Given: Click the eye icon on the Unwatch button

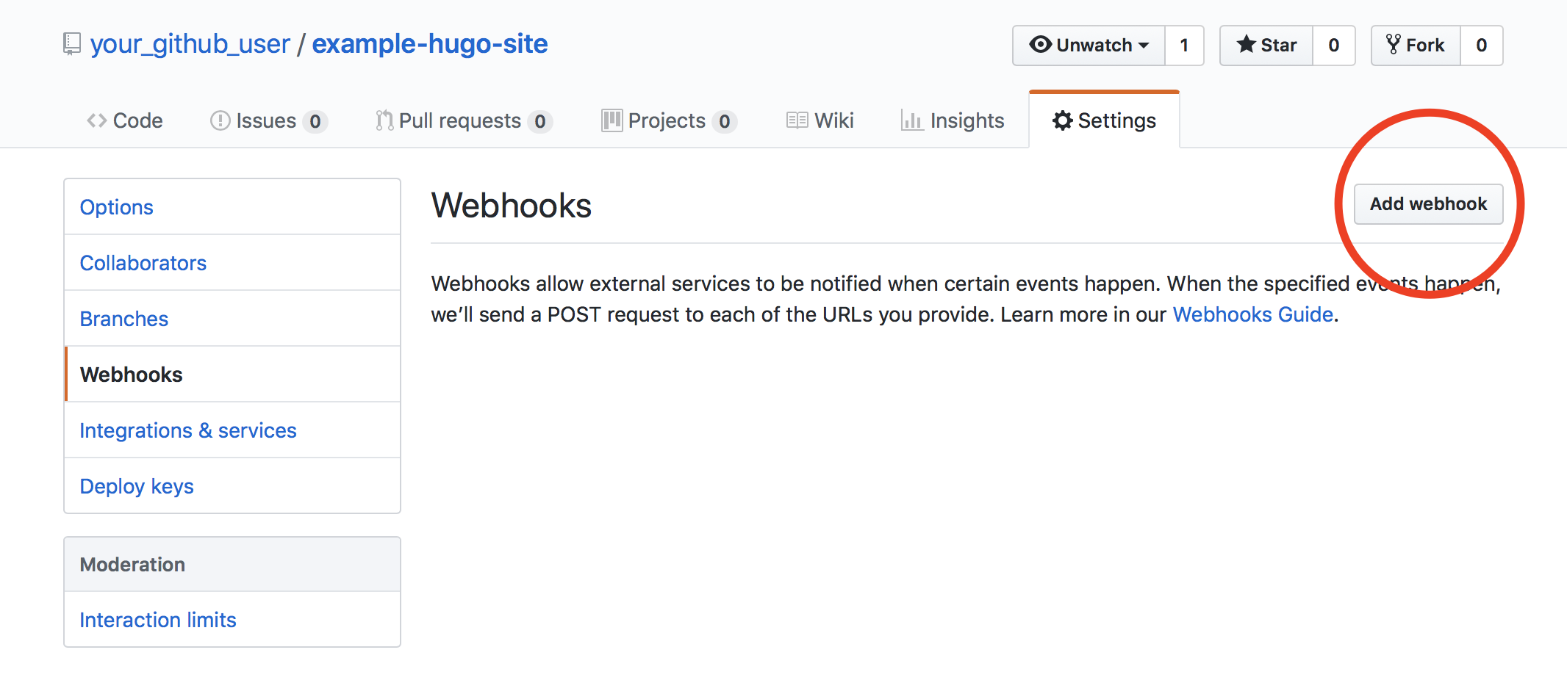Looking at the screenshot, I should point(1040,45).
